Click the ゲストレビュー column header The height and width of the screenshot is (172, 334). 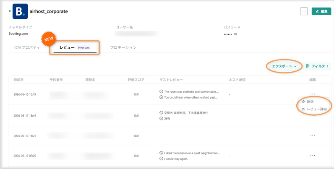click(171, 80)
